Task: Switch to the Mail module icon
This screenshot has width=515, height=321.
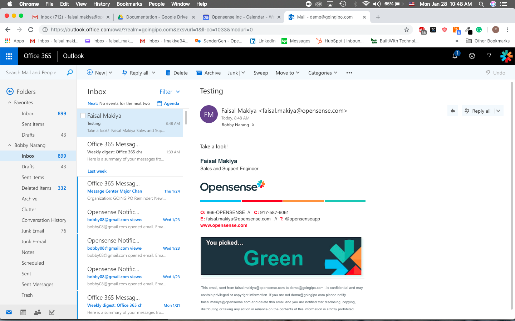Action: click(x=9, y=312)
